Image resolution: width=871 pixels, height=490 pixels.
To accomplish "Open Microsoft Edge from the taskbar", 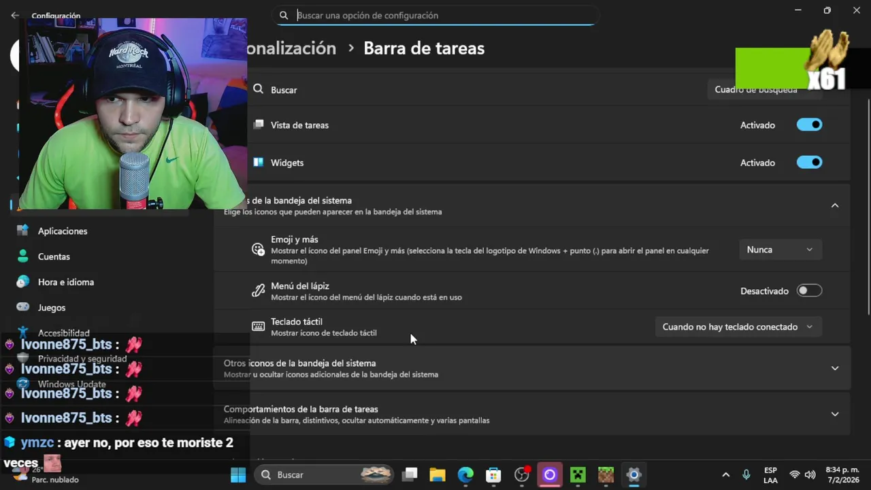I will tap(465, 474).
